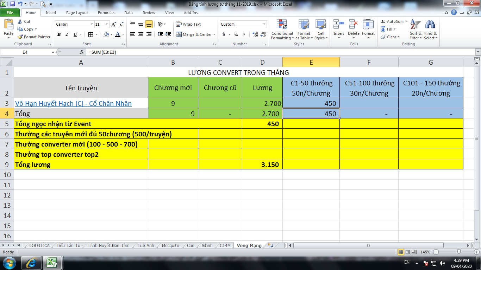Open the Name Box dropdown arrow
The image size is (481, 291).
click(x=53, y=52)
